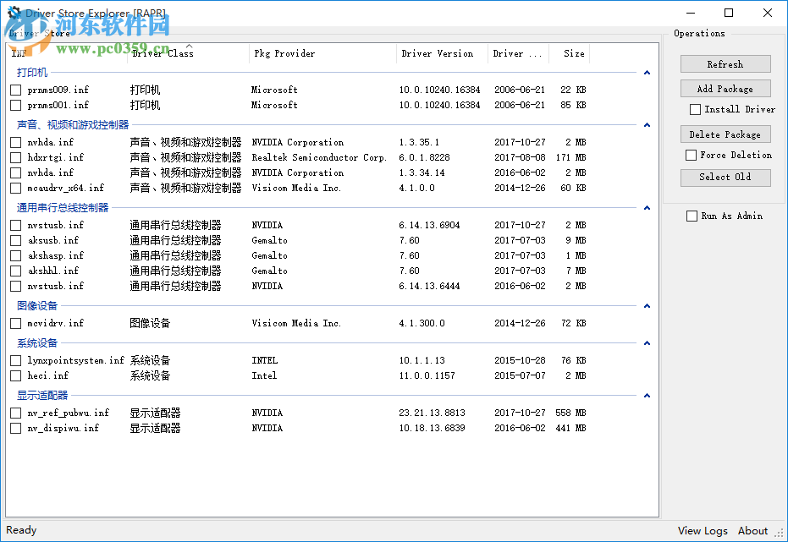
Task: Collapse the 通用串行总线控制器 group
Action: [x=647, y=206]
